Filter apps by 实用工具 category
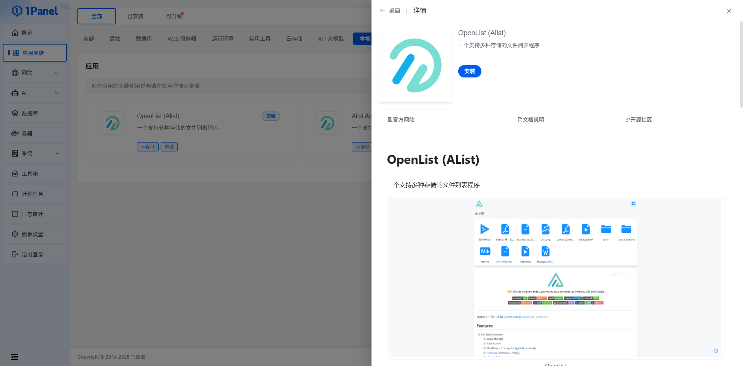The width and height of the screenshot is (743, 366). (260, 39)
